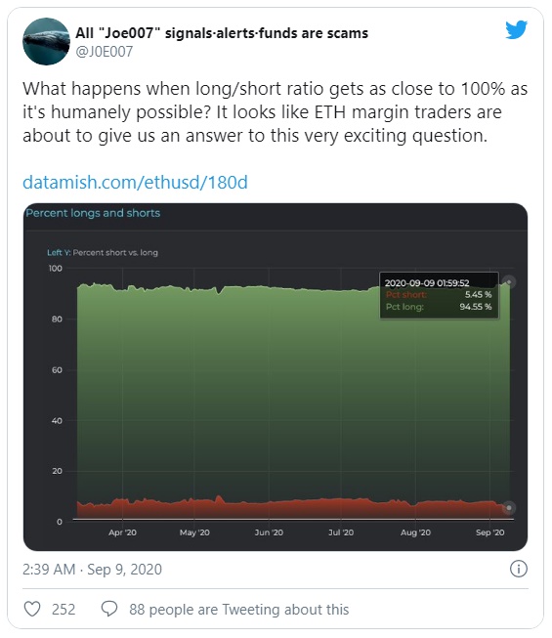
Task: Click the Pct long data point marker
Action: pyautogui.click(x=509, y=282)
